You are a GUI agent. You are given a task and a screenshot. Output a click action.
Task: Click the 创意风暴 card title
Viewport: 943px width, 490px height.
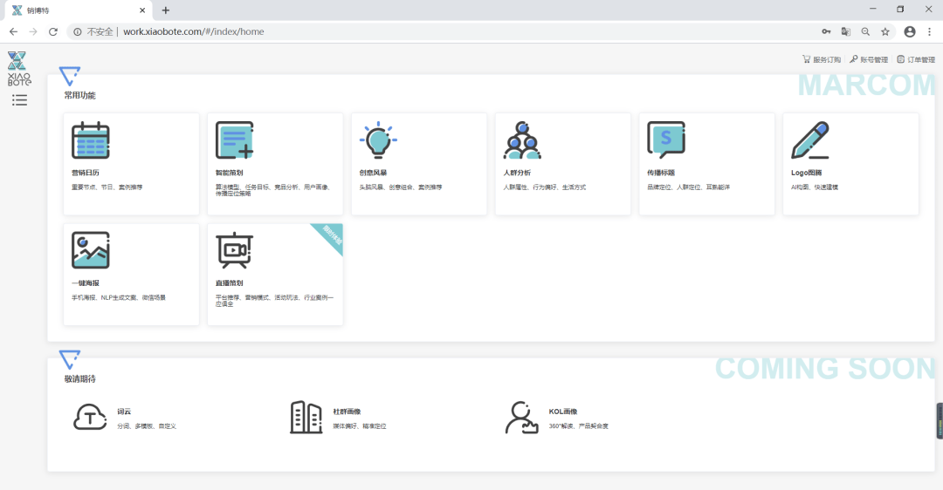coord(373,173)
